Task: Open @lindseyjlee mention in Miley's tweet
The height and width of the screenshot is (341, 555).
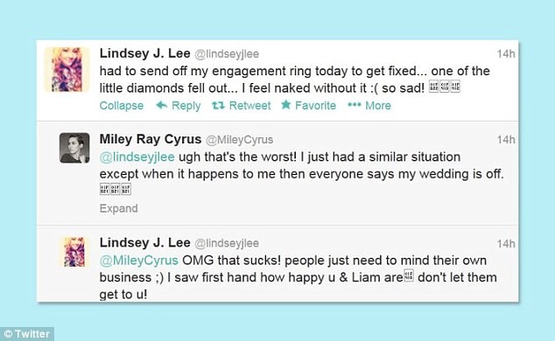Action: [x=137, y=157]
